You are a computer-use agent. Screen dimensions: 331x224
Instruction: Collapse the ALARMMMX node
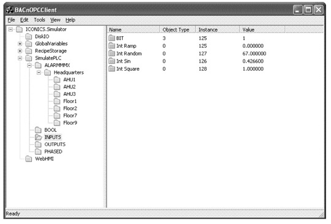29,65
